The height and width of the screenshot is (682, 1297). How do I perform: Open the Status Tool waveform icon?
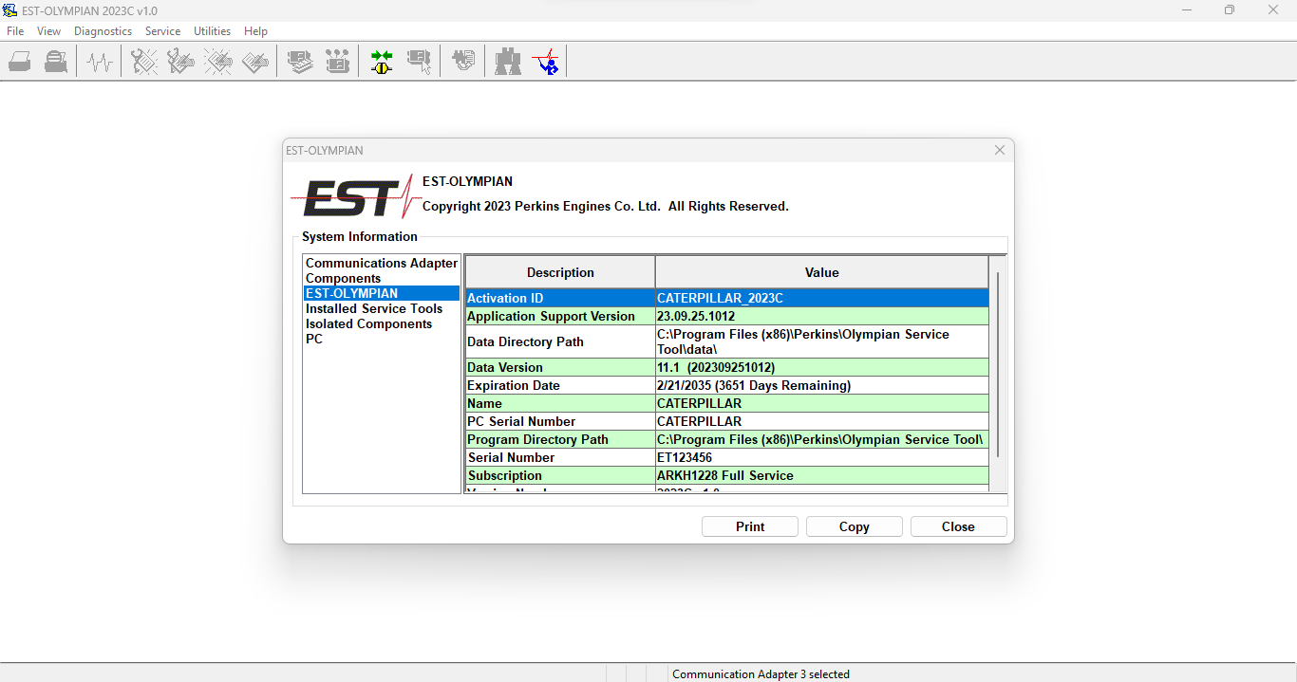[x=100, y=63]
